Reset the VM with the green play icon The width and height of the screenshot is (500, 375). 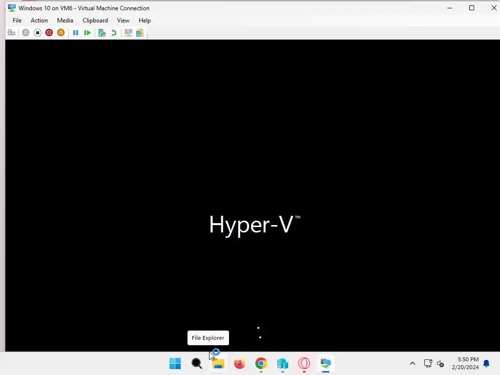[x=87, y=33]
